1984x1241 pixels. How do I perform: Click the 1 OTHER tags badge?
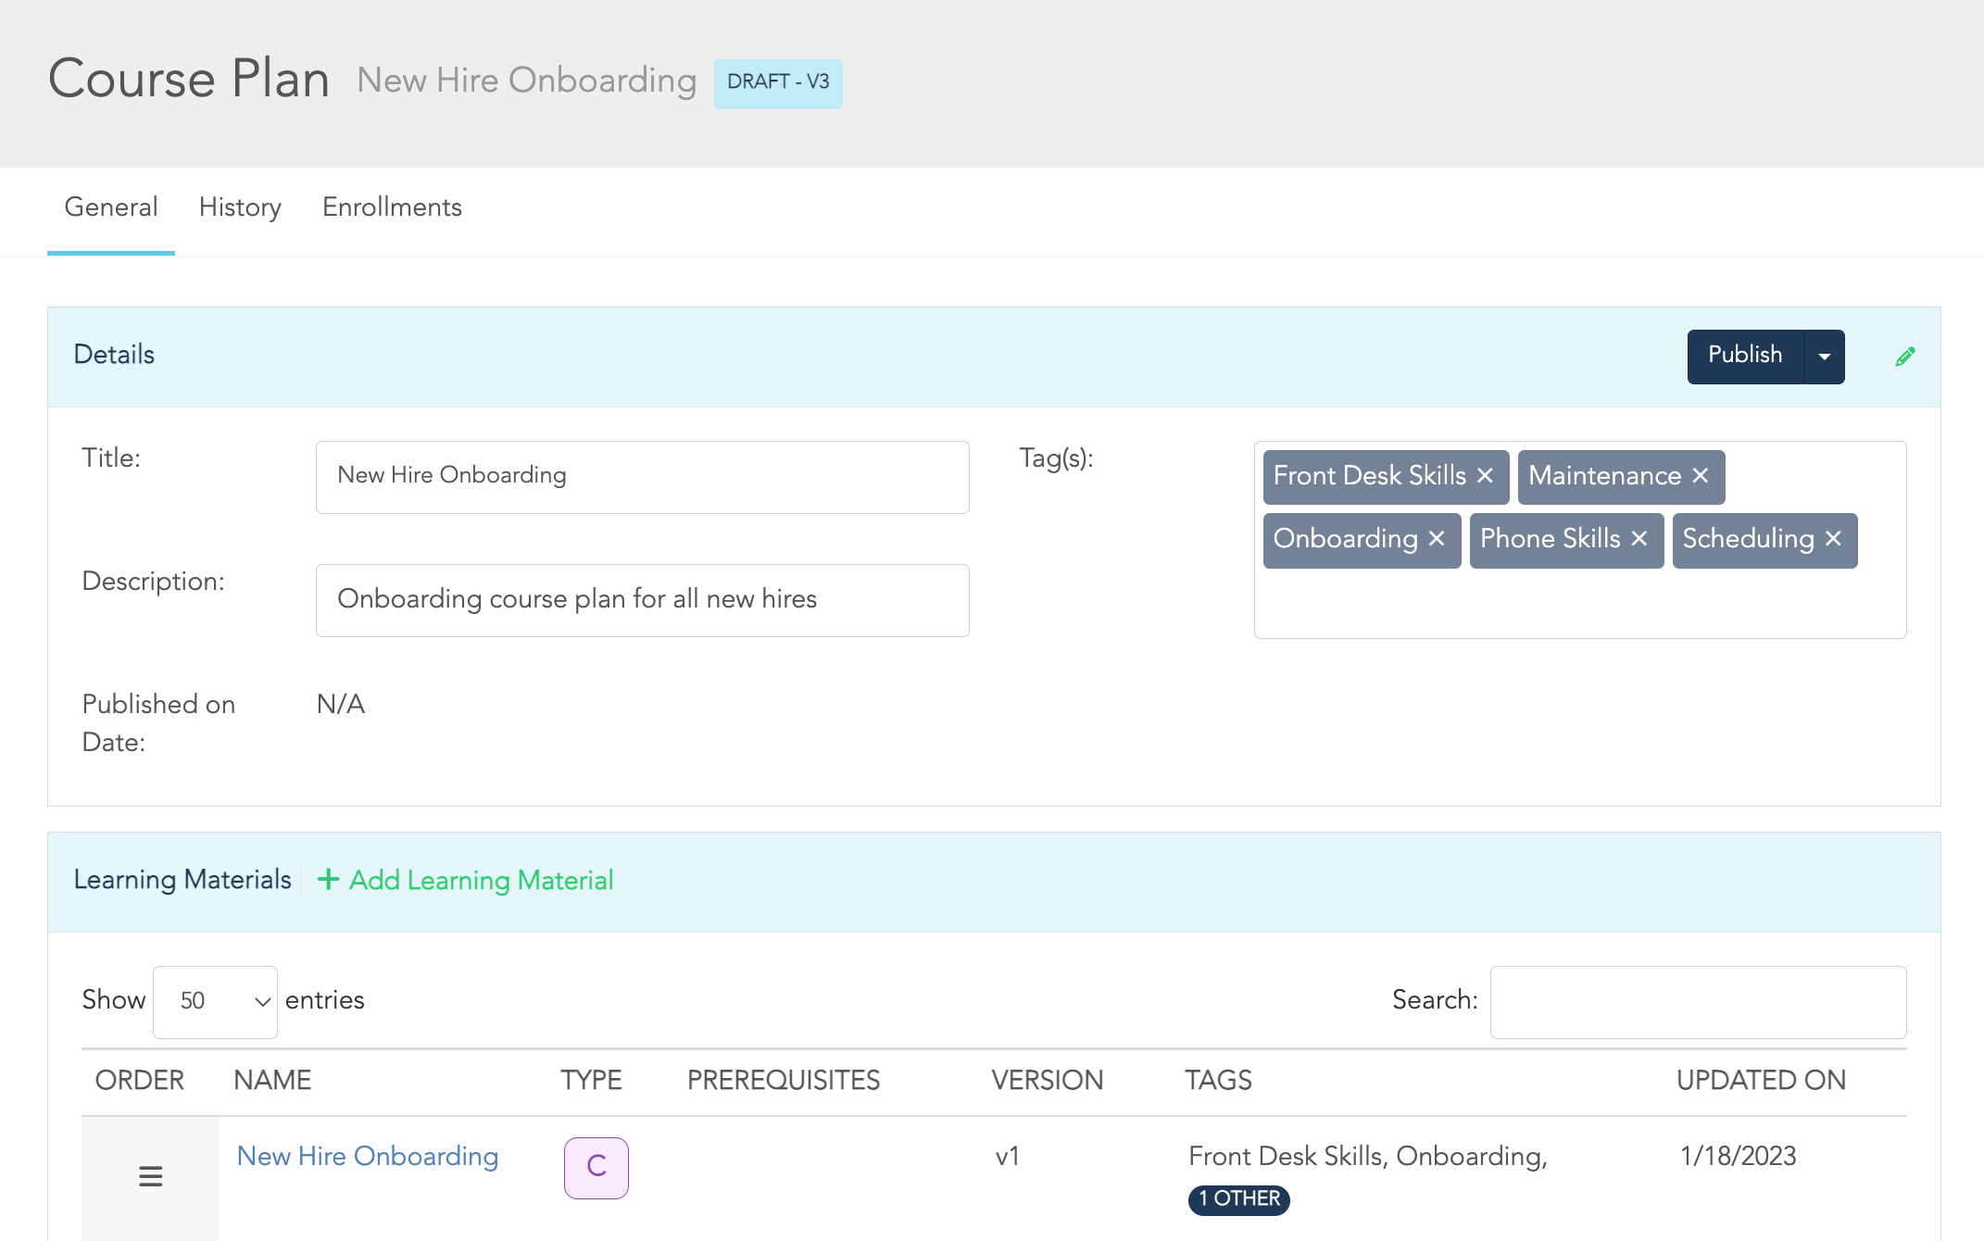click(x=1238, y=1199)
